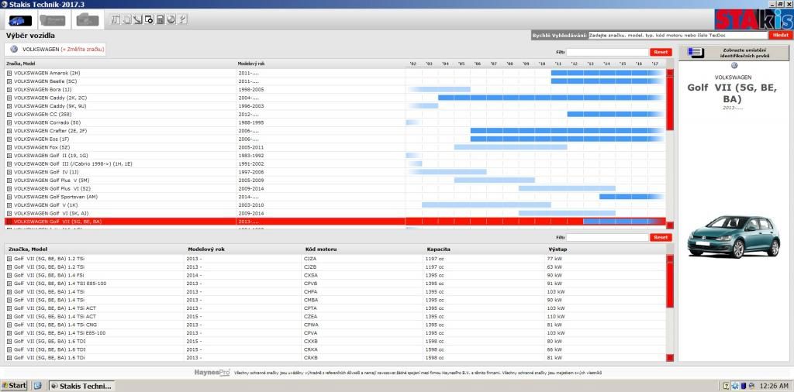The height and width of the screenshot is (392, 794).
Task: Click the calculator icon in the toolbar
Action: (160, 19)
